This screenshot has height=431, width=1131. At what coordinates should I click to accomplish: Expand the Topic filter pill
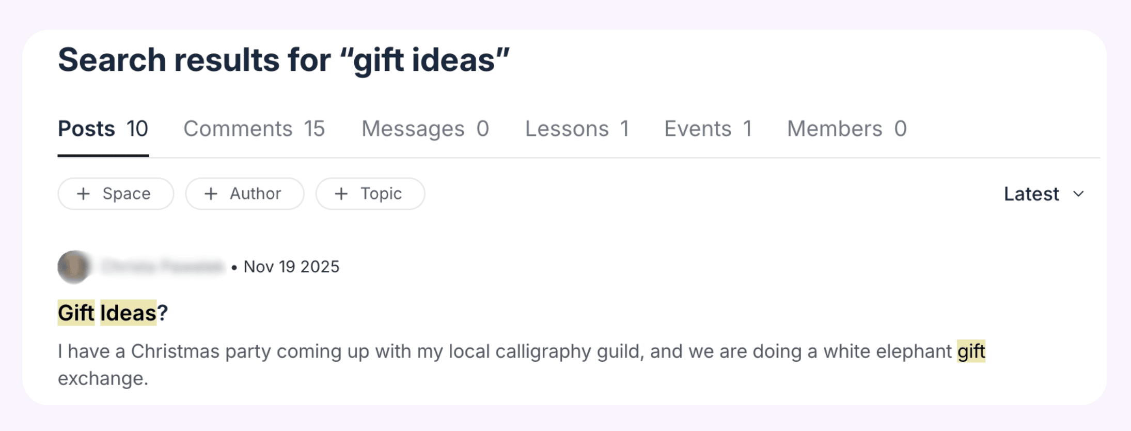click(x=370, y=194)
